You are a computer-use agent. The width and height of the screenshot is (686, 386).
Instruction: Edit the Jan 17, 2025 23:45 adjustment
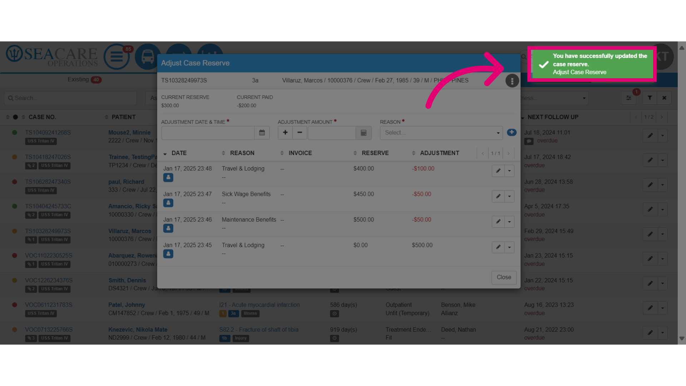tap(498, 247)
